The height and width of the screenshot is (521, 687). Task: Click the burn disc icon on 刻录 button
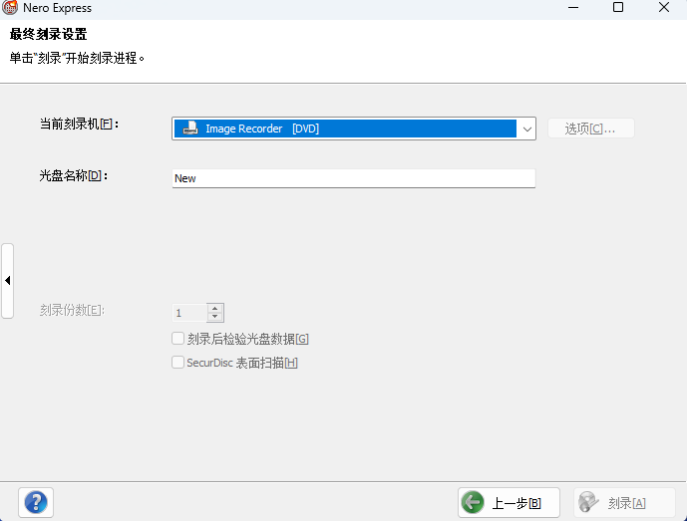(x=589, y=503)
